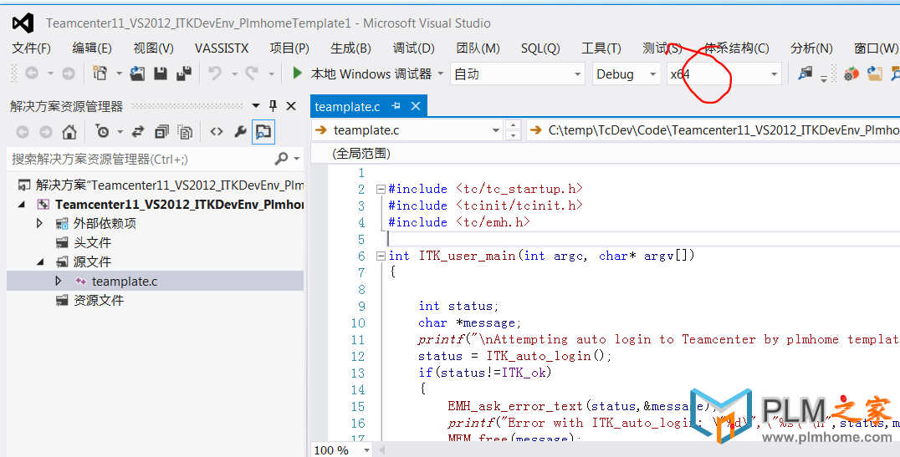This screenshot has width=900, height=457.
Task: Open the debugger target dropdown arrow
Action: point(441,74)
